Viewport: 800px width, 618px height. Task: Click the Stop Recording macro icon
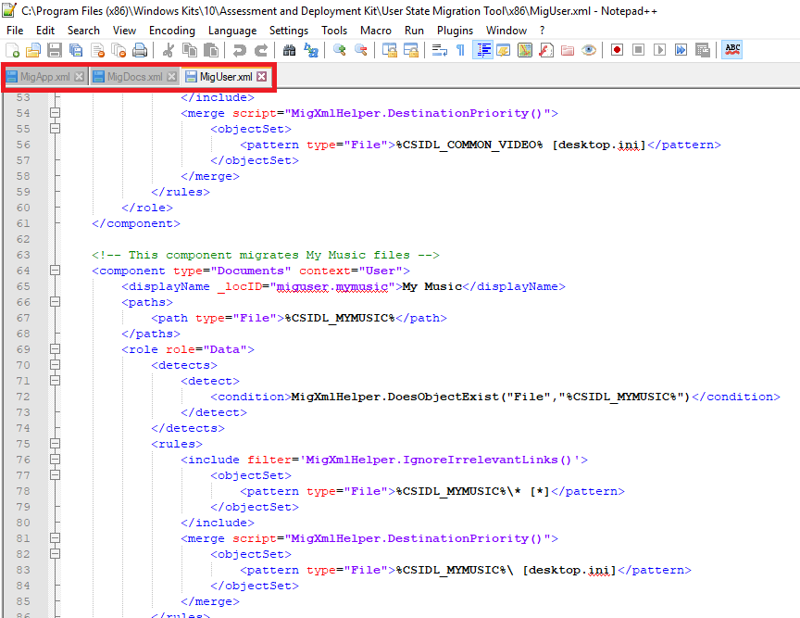638,50
